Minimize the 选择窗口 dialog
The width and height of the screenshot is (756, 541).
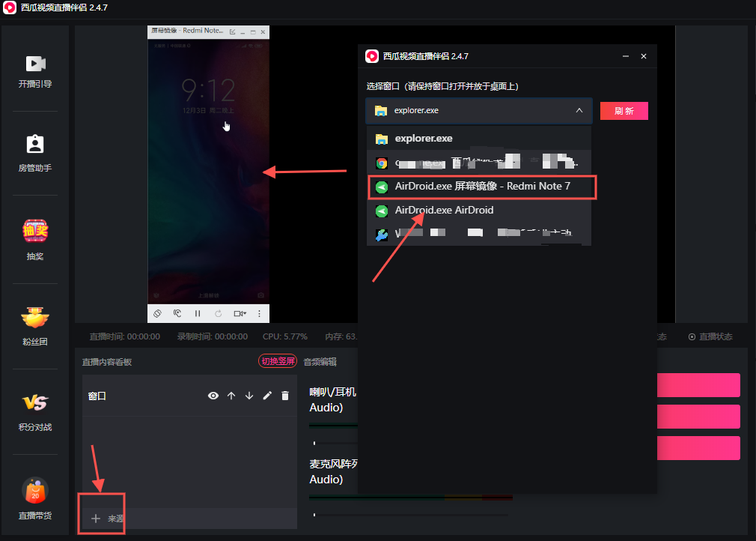(625, 56)
